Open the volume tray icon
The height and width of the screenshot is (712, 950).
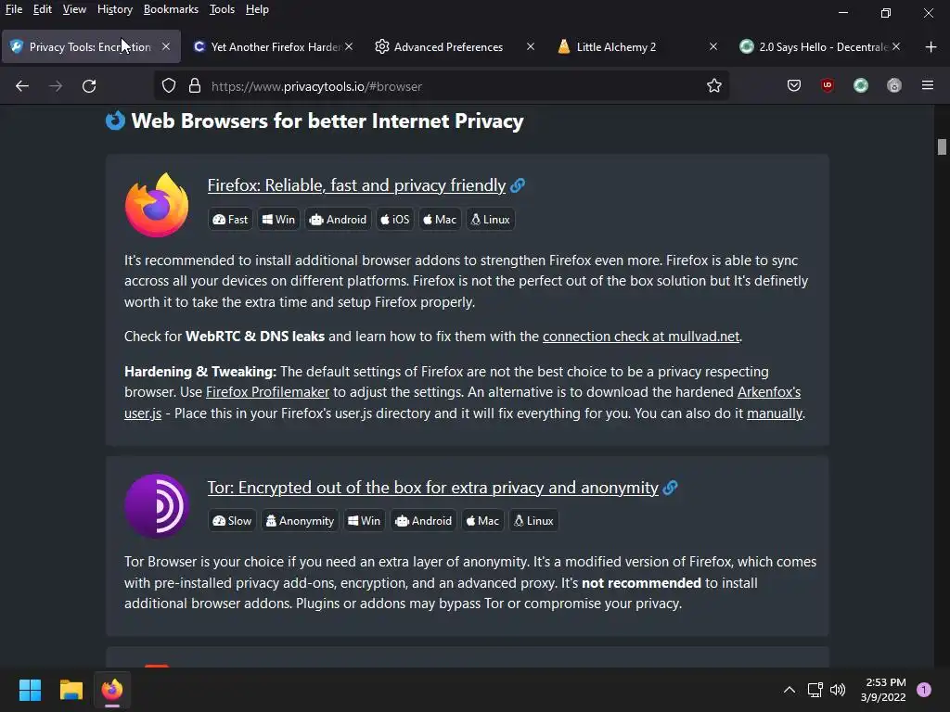click(838, 690)
